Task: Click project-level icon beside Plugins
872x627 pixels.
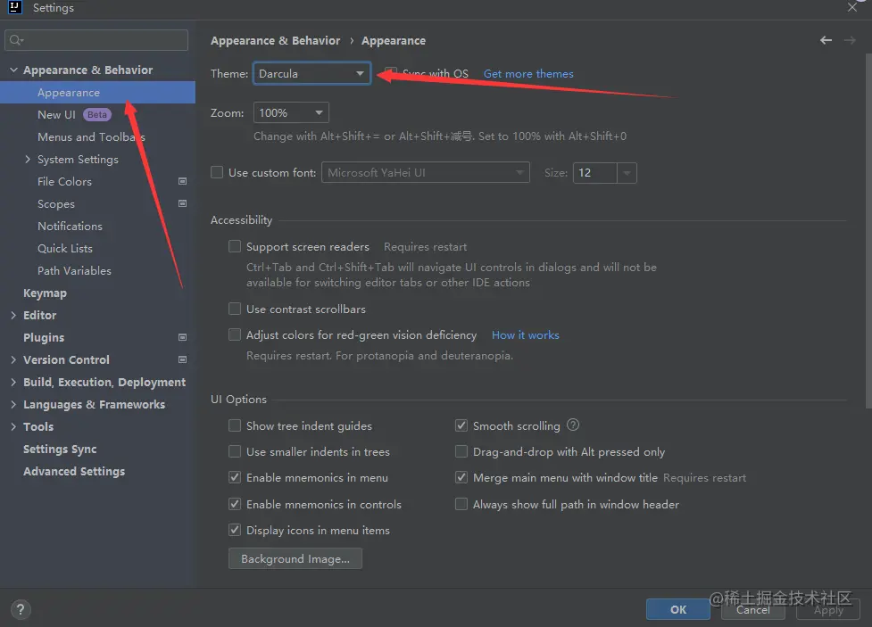Action: pyautogui.click(x=183, y=337)
